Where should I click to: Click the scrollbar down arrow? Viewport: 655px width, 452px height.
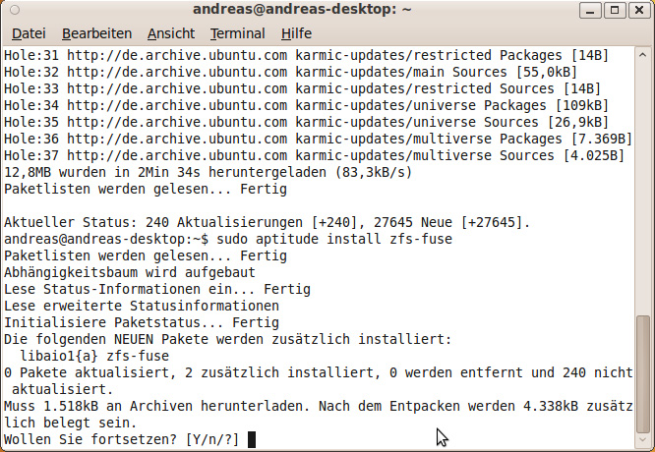click(642, 440)
